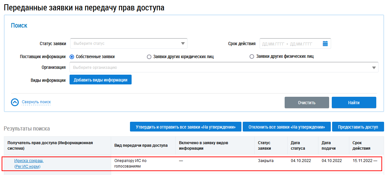
Task: Collapse search via 'Свернуть поиск' link
Action: click(x=36, y=102)
